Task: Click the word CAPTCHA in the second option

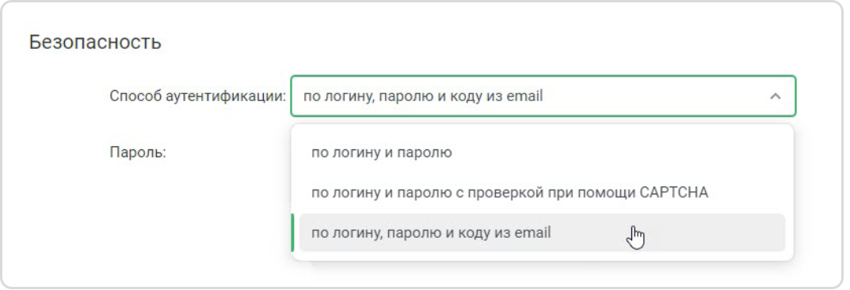Action: coord(676,193)
